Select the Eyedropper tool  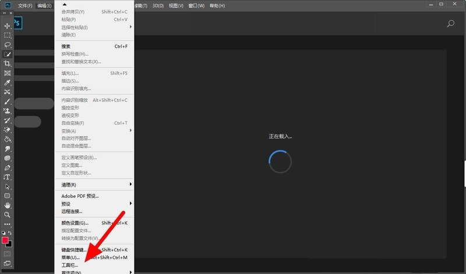(7, 83)
